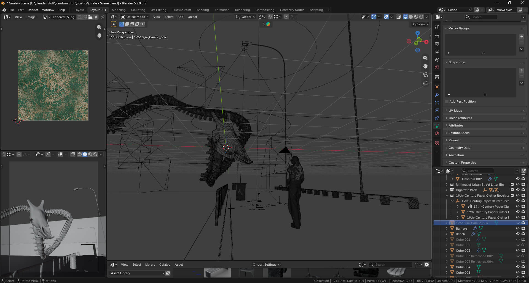Open the Render menu
The width and height of the screenshot is (529, 283).
[33, 10]
